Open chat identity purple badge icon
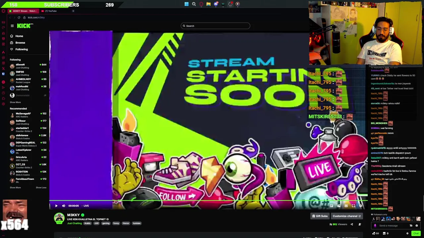The width and height of the screenshot is (424, 238). click(375, 226)
